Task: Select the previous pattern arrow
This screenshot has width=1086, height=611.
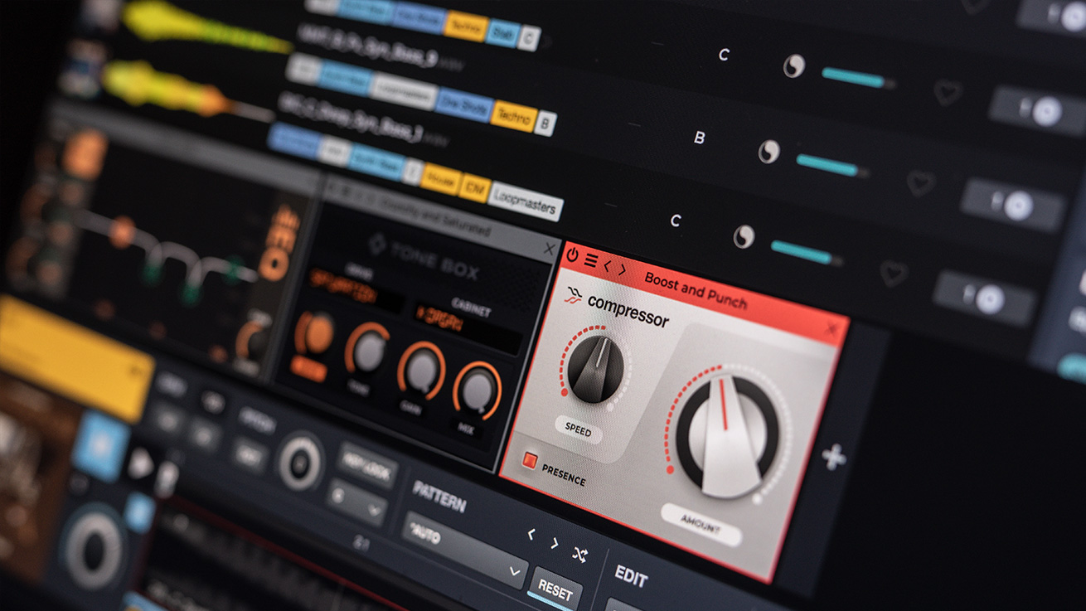Action: [532, 536]
